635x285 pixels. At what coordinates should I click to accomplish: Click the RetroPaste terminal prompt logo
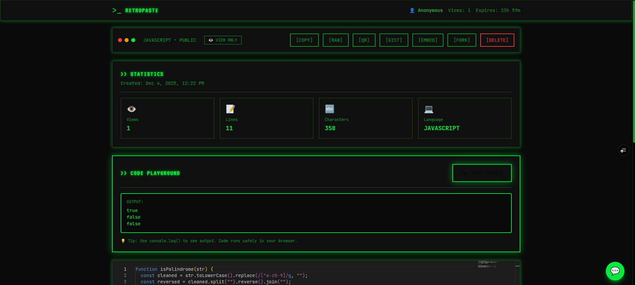[117, 11]
